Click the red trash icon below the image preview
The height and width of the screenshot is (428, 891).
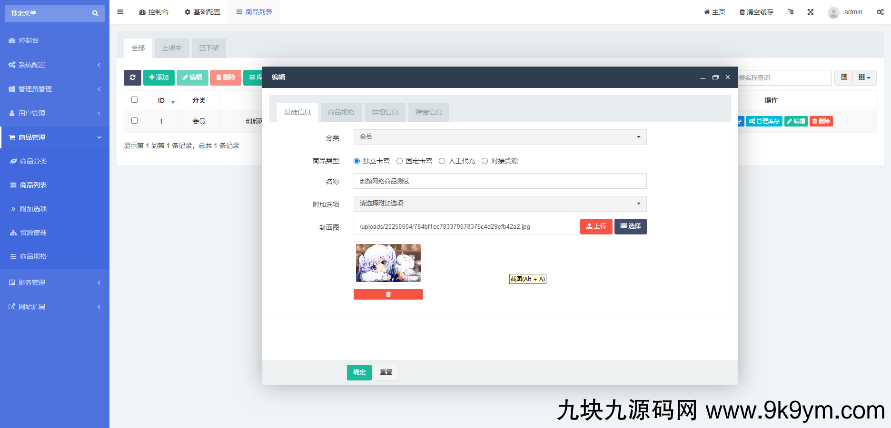tap(388, 294)
